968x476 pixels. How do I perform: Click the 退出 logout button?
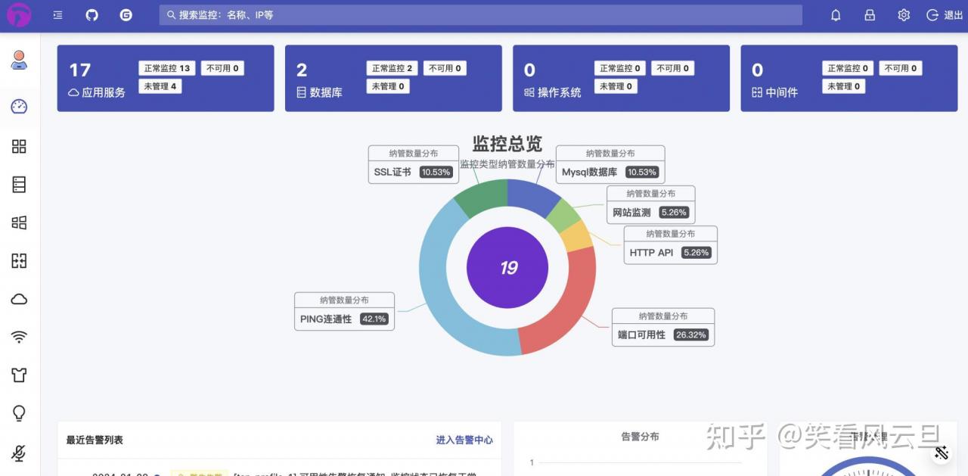click(x=945, y=15)
